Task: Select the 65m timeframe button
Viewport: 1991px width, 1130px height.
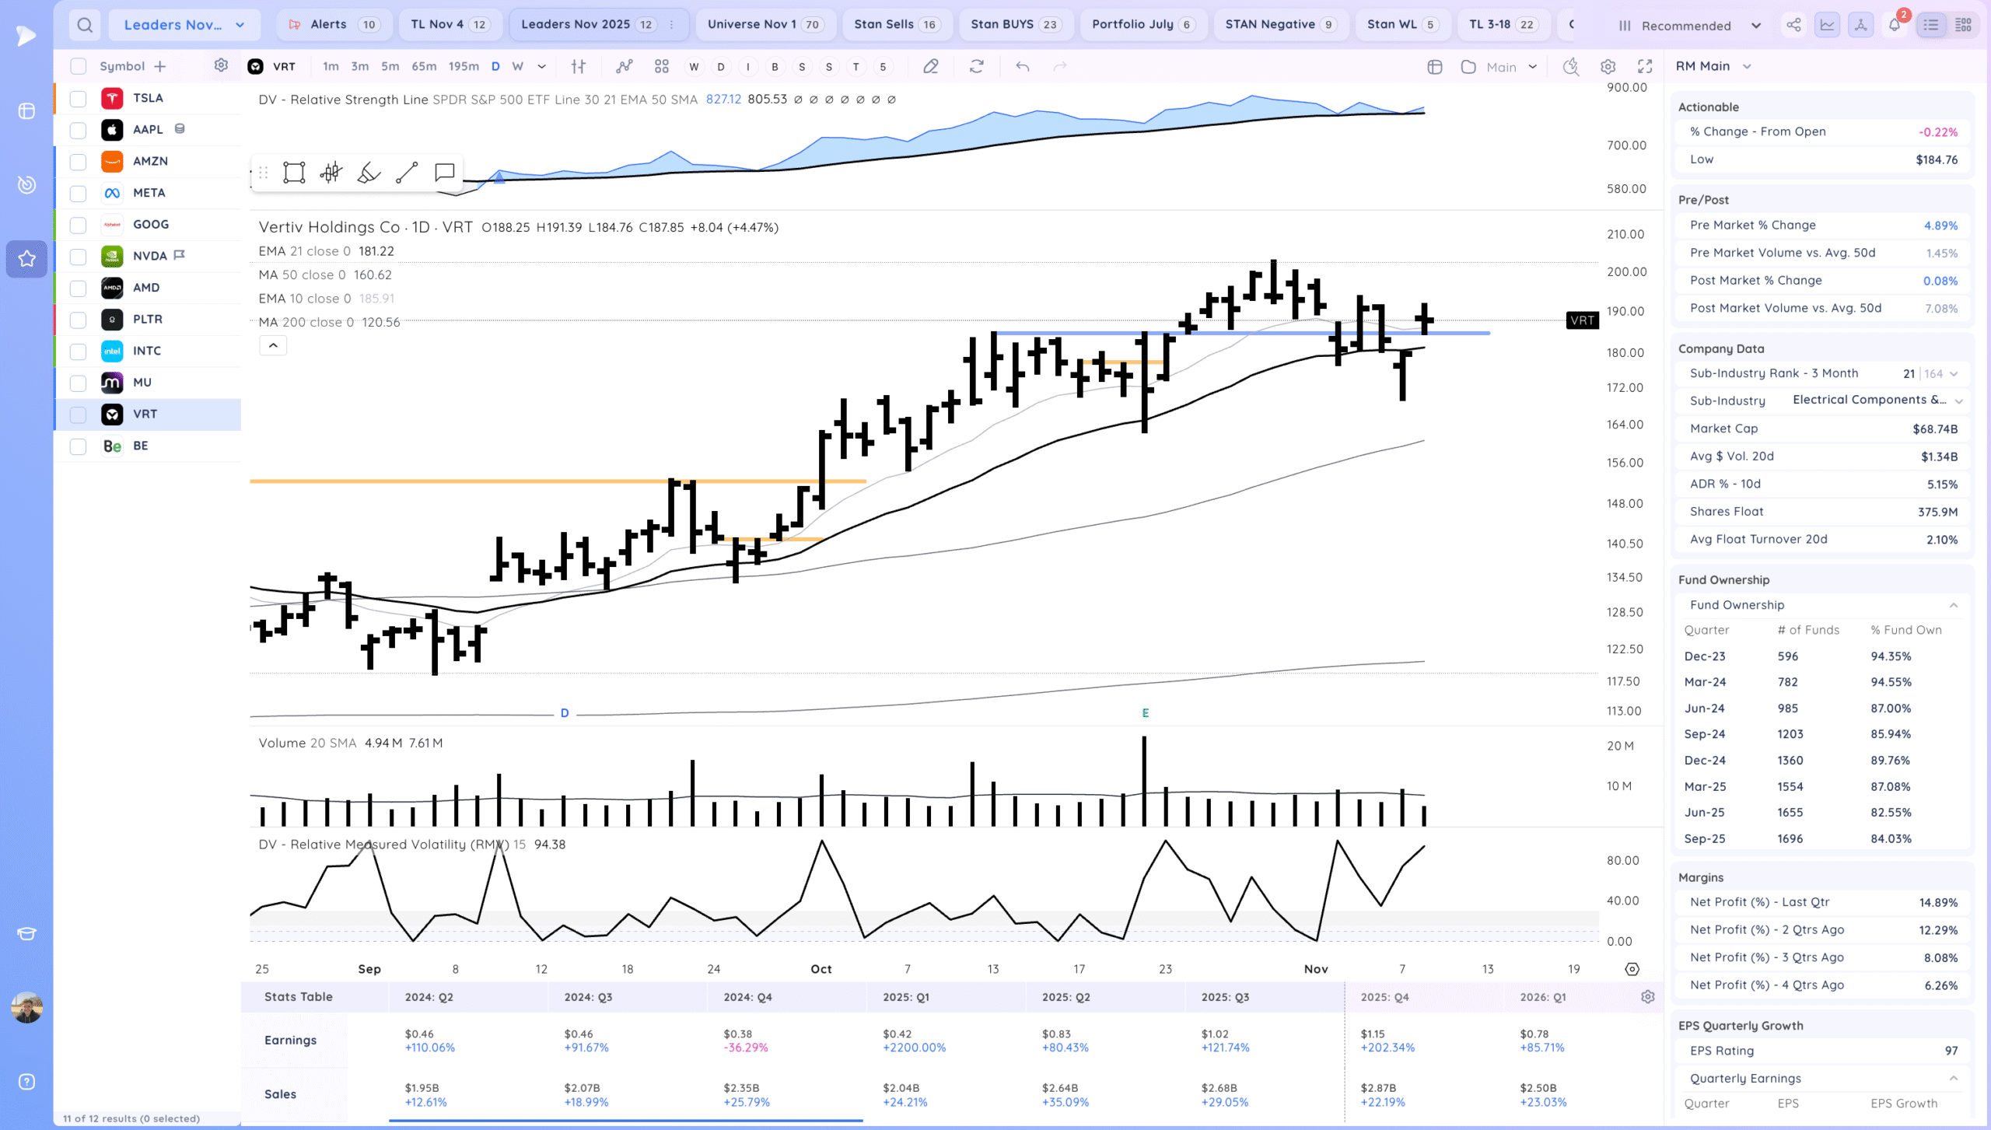Action: (x=424, y=67)
